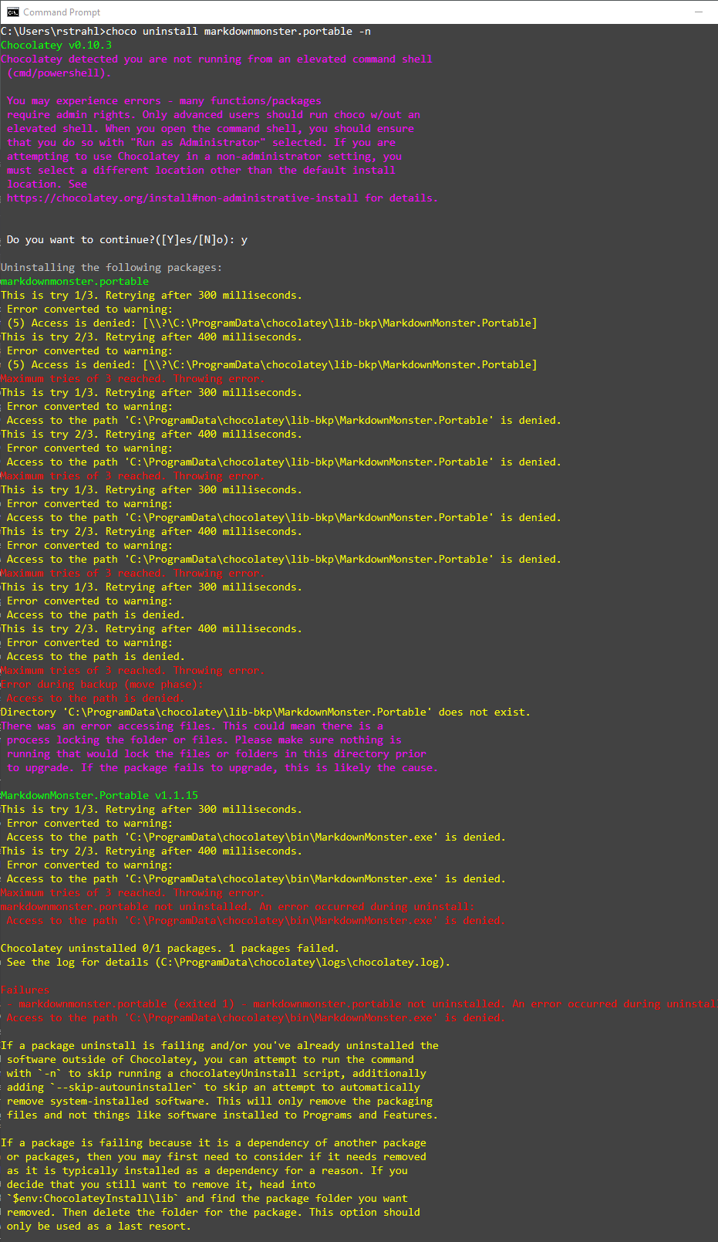Click 'running that would lock the files' line

217,754
